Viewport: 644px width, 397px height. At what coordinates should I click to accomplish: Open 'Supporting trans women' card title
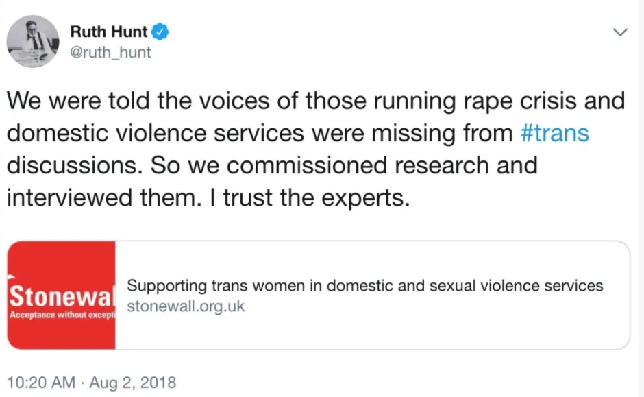pyautogui.click(x=365, y=285)
